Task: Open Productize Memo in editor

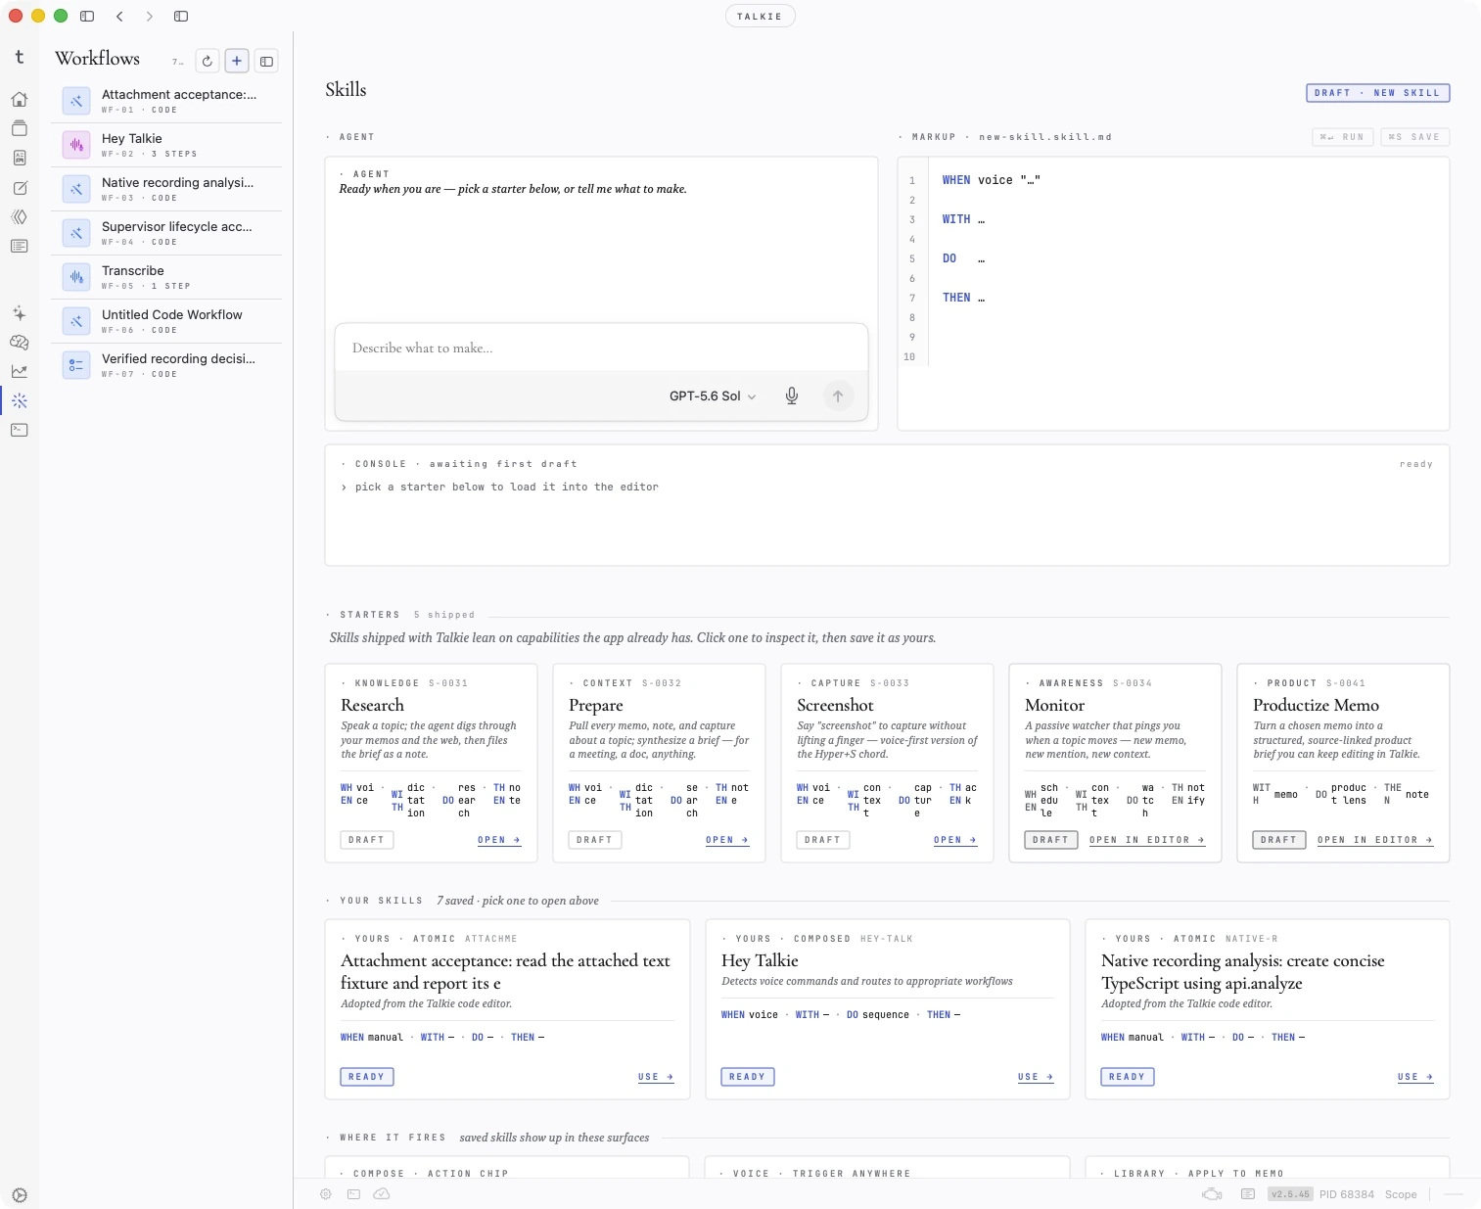Action: [1375, 840]
